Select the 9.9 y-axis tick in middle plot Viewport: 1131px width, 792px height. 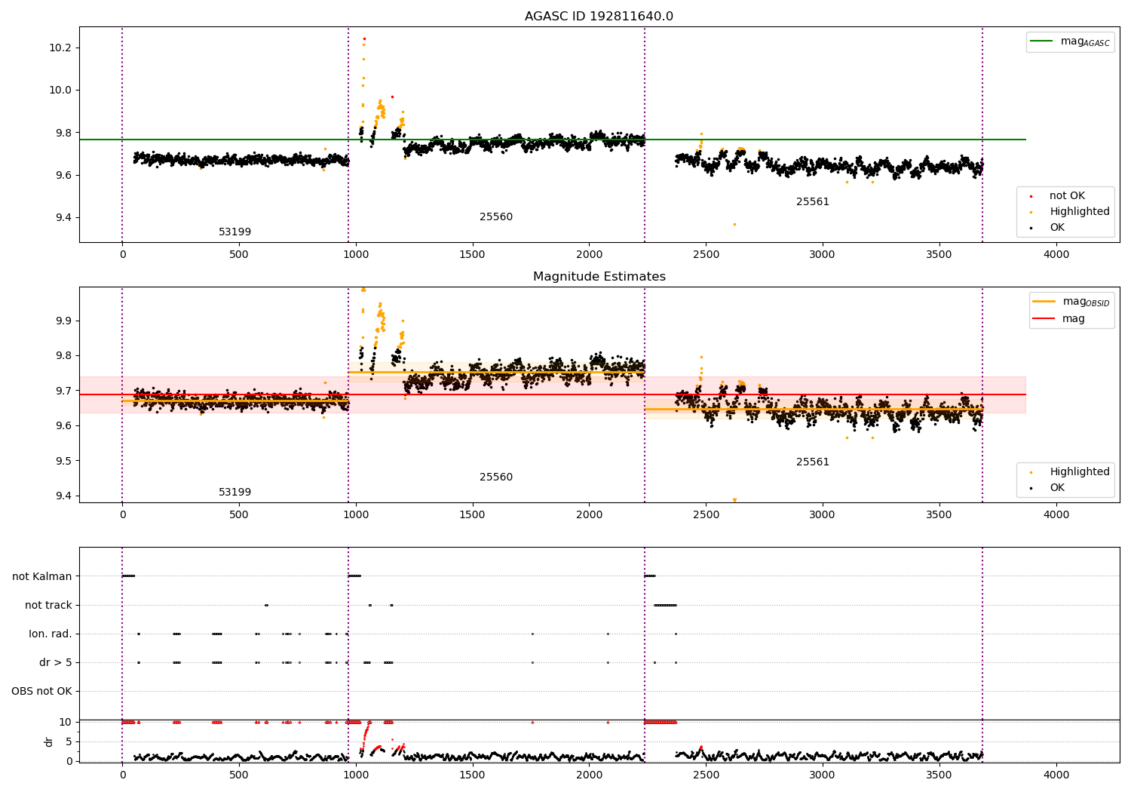(63, 321)
